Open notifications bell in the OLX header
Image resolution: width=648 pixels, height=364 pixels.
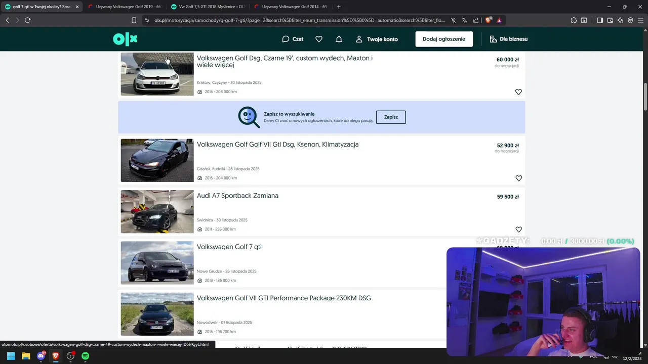[339, 39]
